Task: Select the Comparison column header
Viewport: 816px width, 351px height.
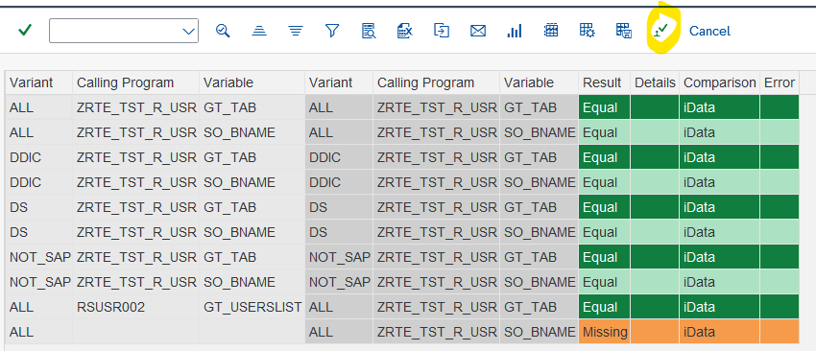Action: (719, 82)
